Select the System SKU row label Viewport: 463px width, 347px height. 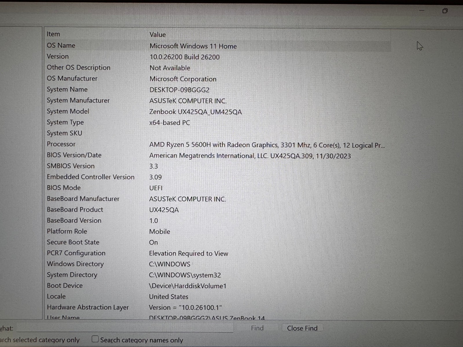click(64, 133)
